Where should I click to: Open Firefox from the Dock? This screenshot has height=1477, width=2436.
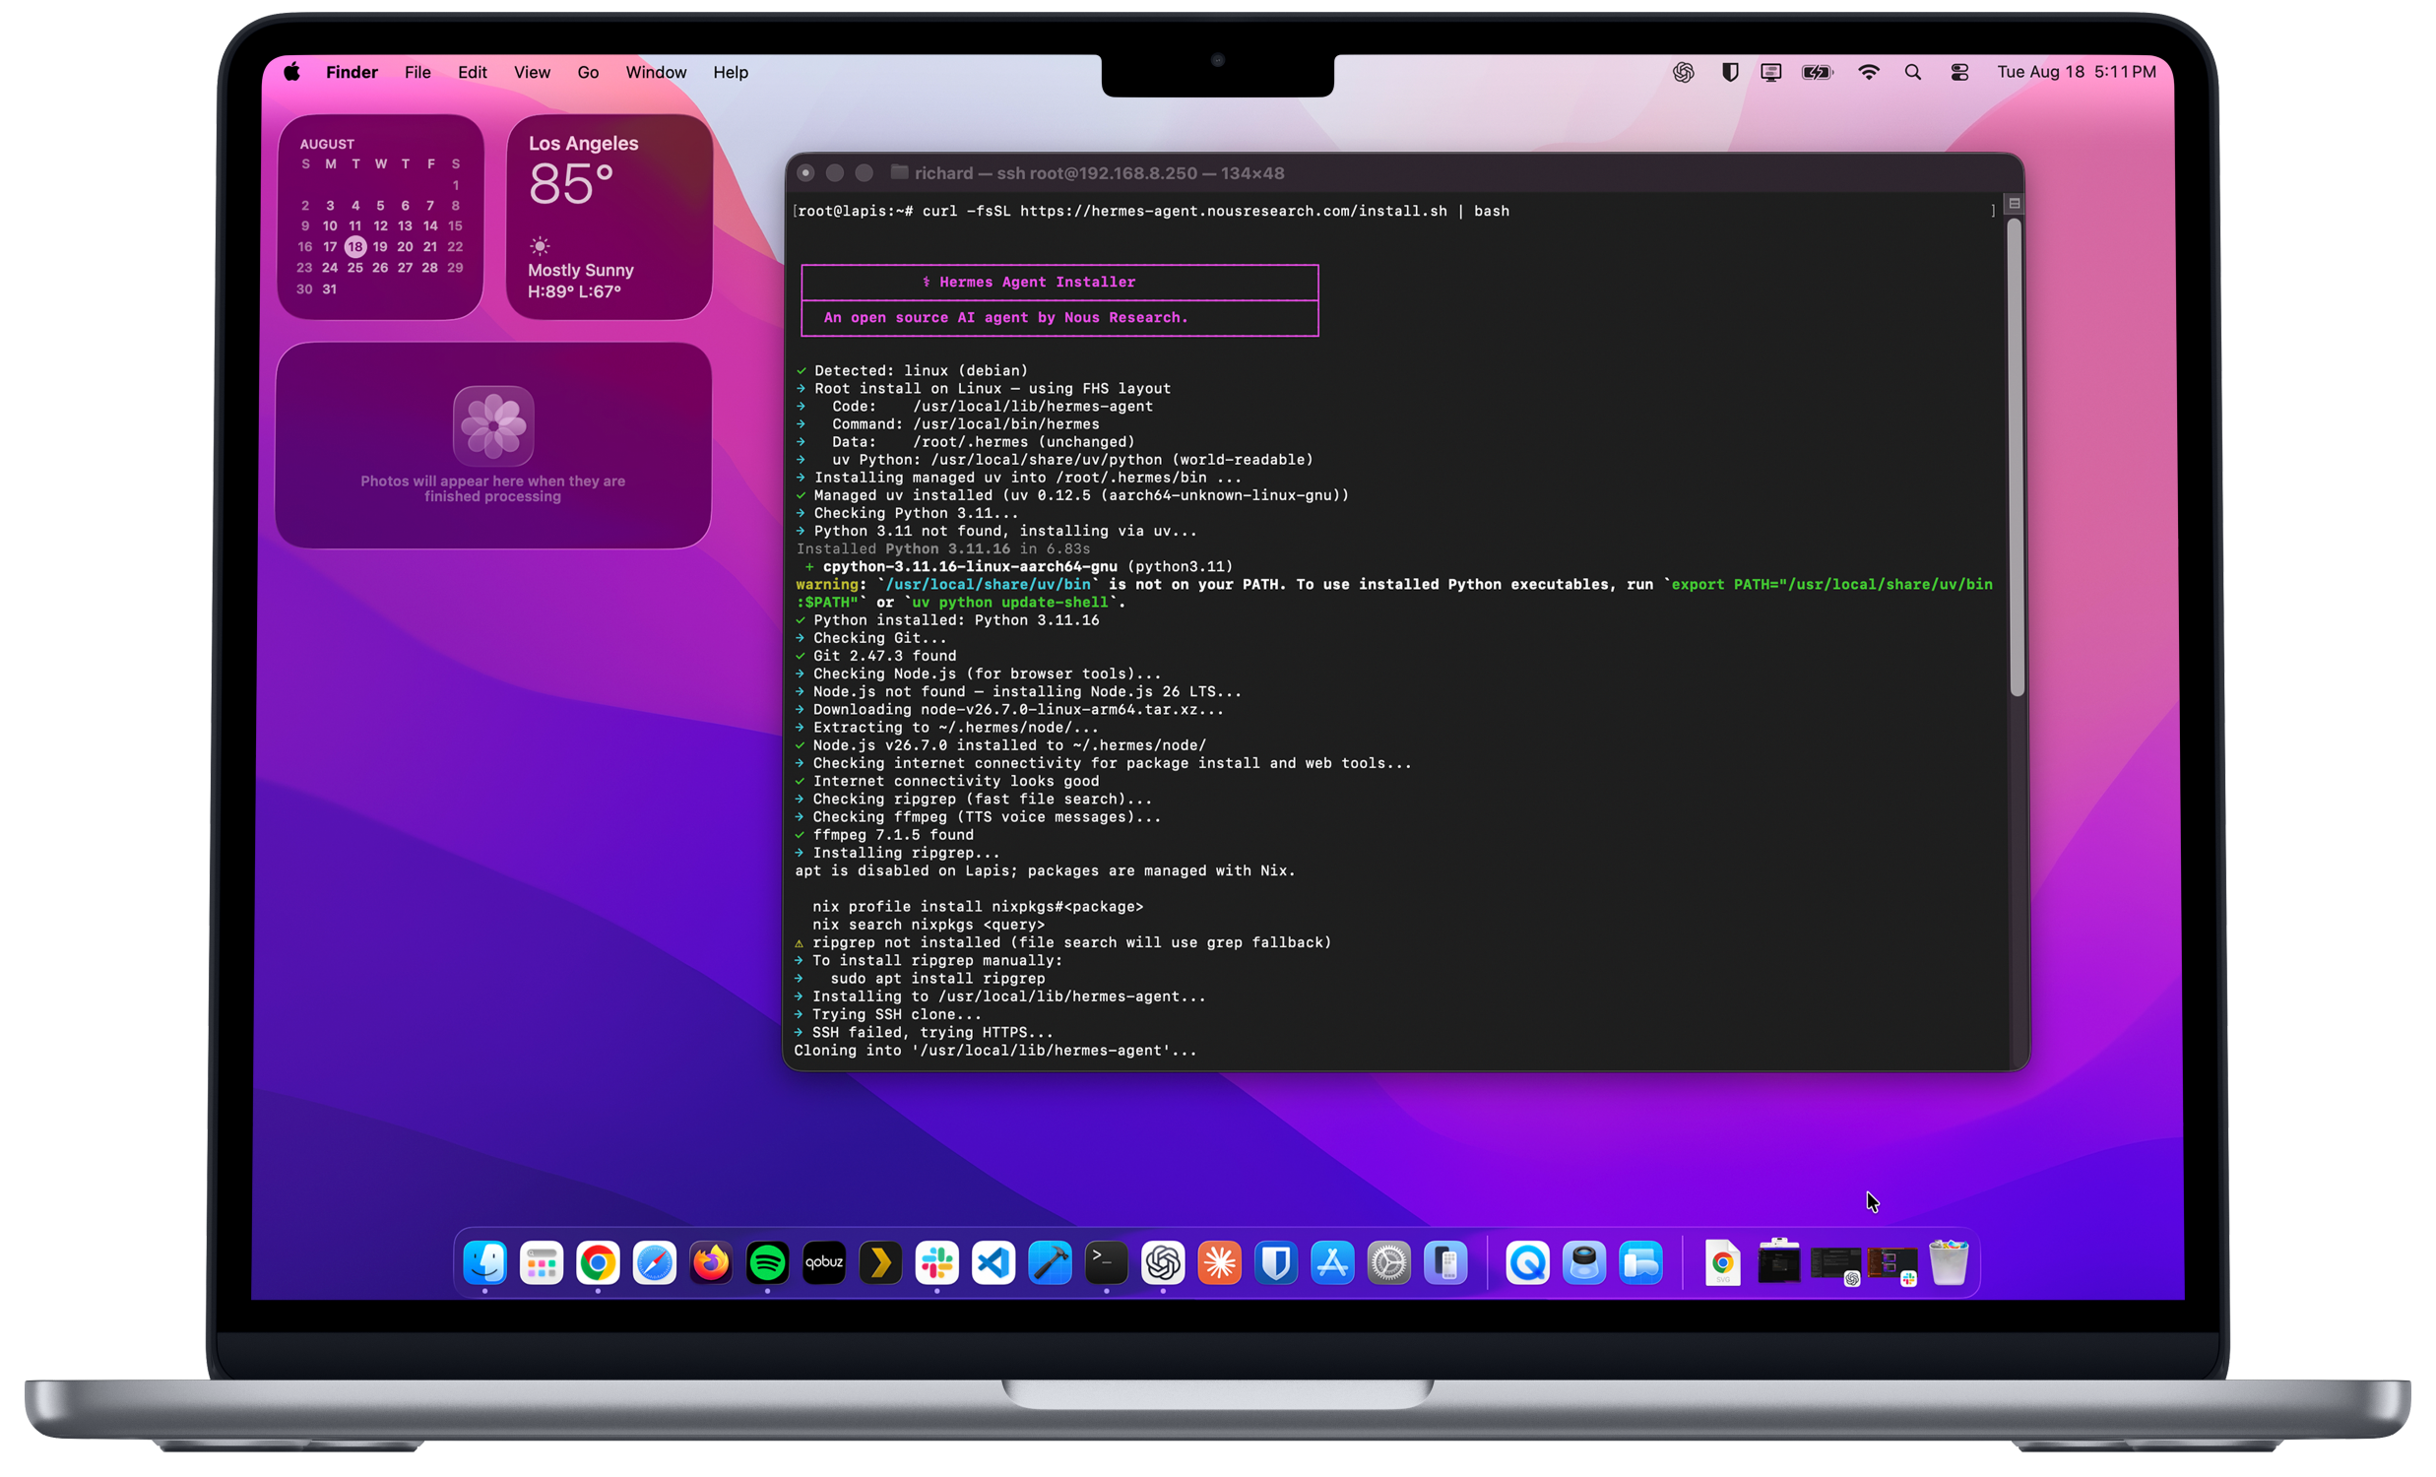pos(711,1262)
